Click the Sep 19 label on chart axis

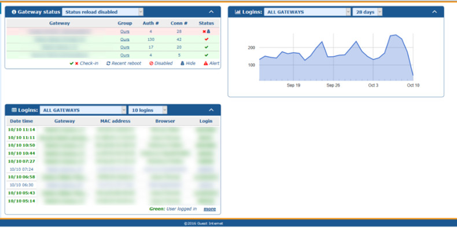[293, 86]
